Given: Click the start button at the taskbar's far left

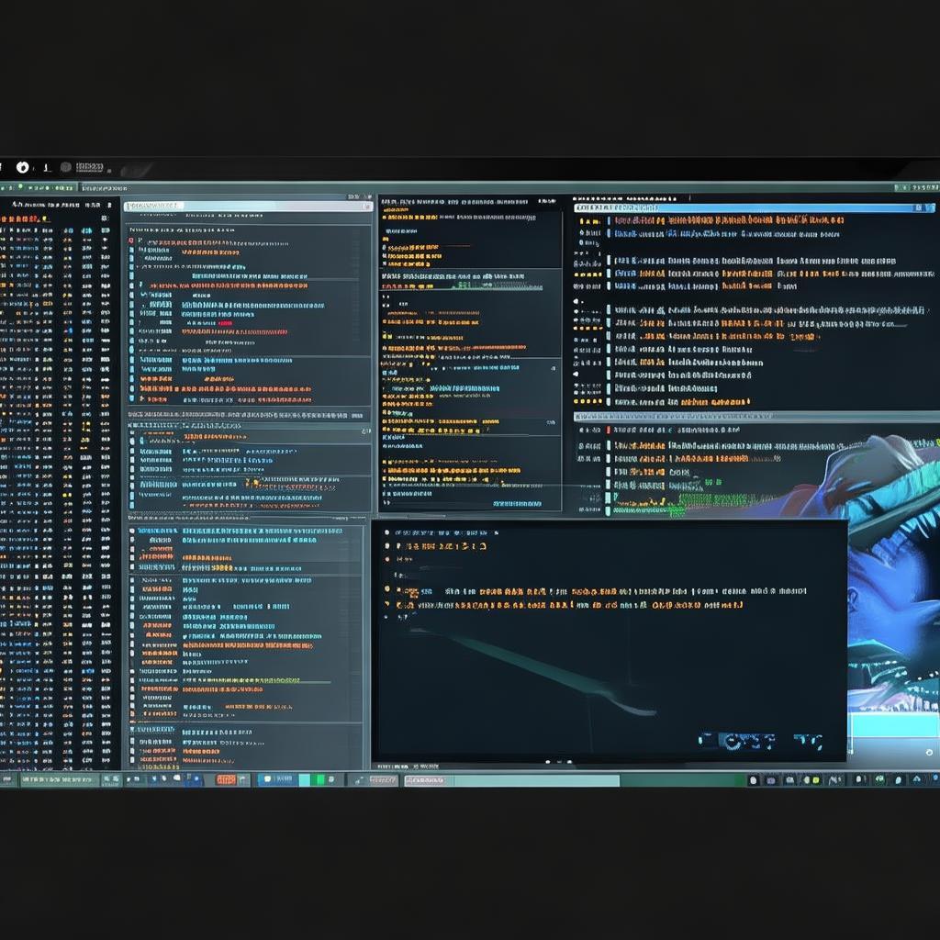Looking at the screenshot, I should [7, 779].
